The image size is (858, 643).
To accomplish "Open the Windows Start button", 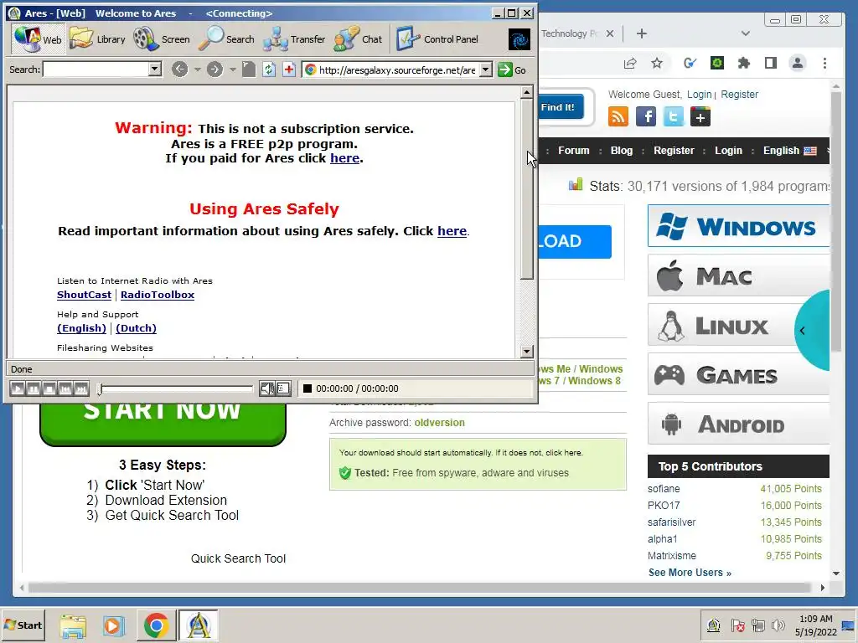I will pyautogui.click(x=23, y=625).
